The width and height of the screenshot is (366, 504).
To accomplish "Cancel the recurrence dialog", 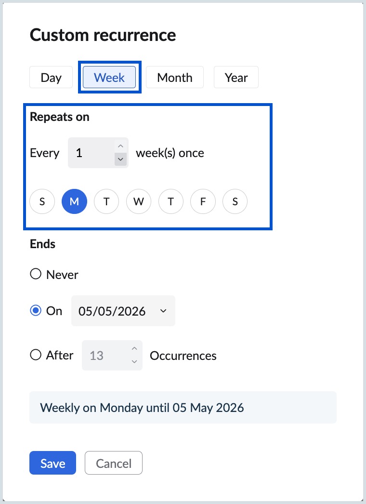I will (113, 463).
